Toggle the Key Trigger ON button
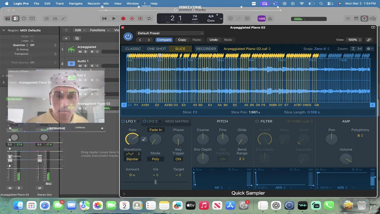The height and width of the screenshot is (214, 380). (x=178, y=159)
